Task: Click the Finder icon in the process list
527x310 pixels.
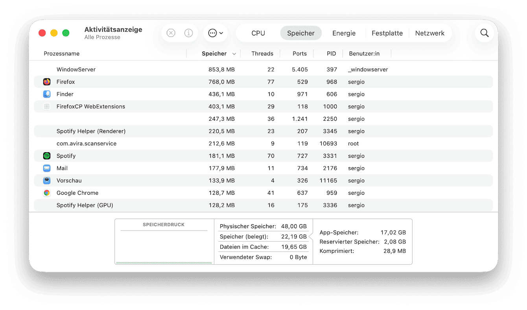Action: click(47, 94)
